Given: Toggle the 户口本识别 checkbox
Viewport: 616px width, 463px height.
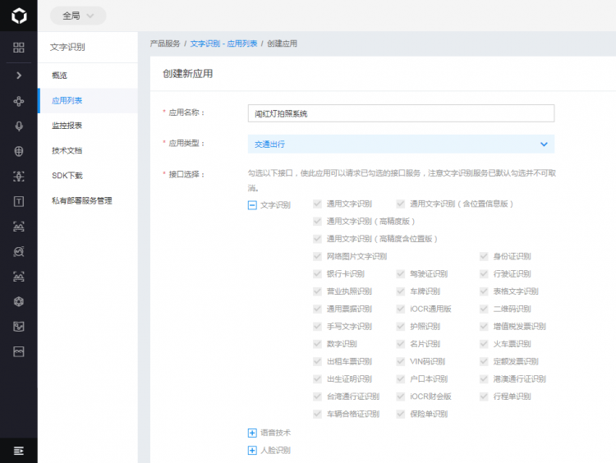Looking at the screenshot, I should pyautogui.click(x=401, y=379).
